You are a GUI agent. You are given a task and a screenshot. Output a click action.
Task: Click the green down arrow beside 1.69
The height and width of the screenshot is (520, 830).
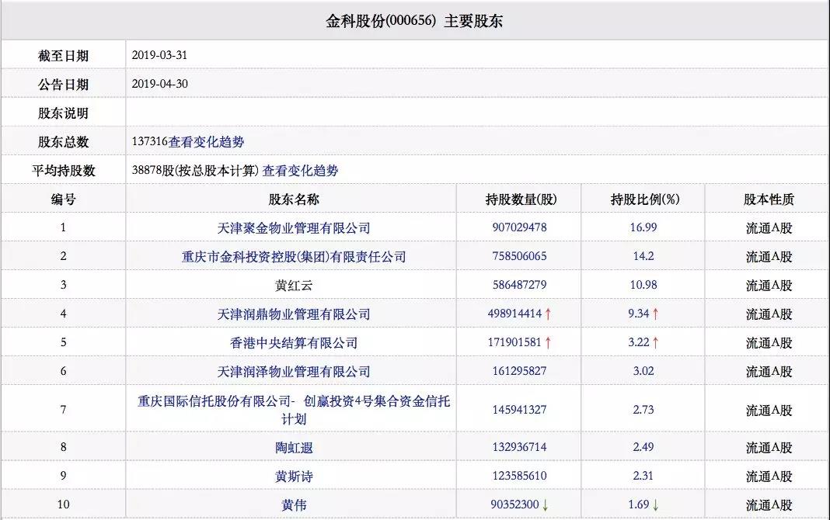(655, 504)
